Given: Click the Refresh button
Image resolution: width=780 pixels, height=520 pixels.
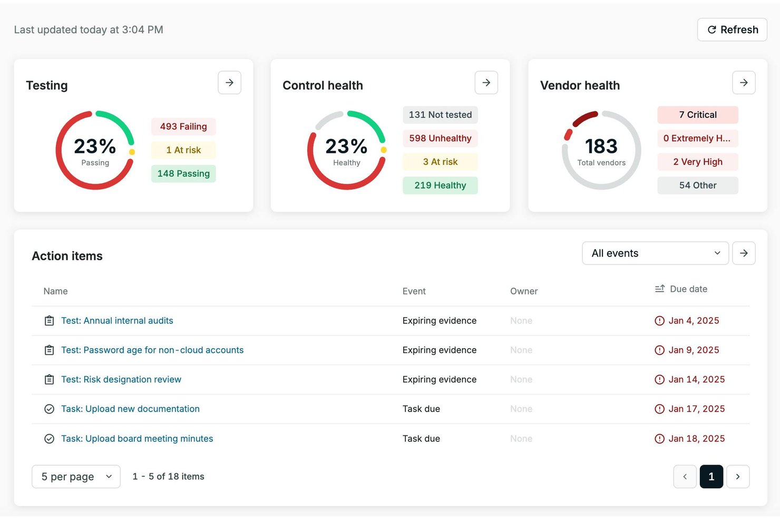Looking at the screenshot, I should [732, 30].
